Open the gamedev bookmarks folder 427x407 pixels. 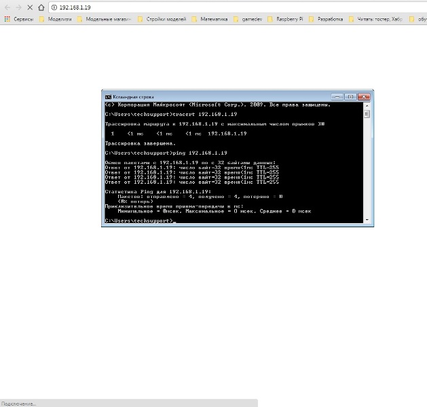click(x=248, y=19)
